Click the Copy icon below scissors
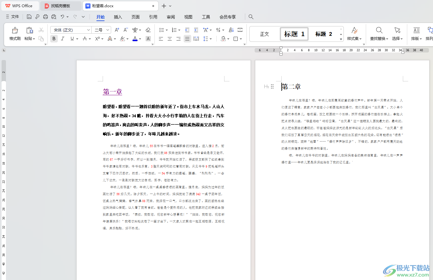This screenshot has width=433, height=280. pyautogui.click(x=41, y=38)
